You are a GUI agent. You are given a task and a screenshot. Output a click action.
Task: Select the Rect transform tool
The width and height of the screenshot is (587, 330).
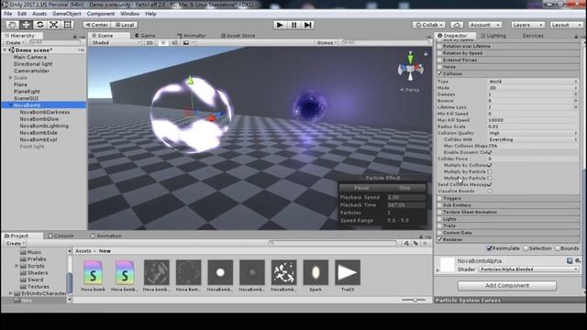pos(68,25)
